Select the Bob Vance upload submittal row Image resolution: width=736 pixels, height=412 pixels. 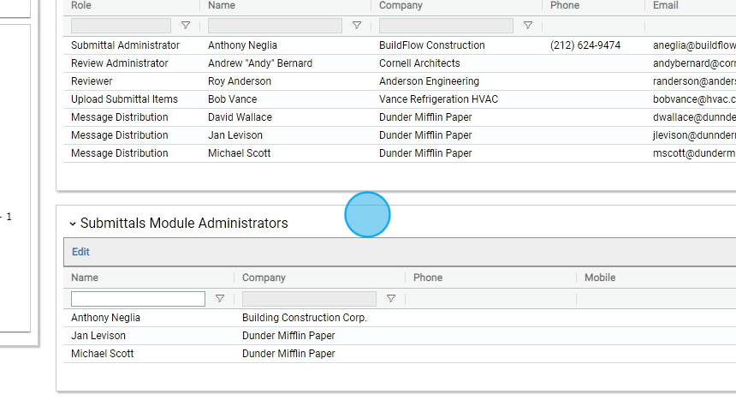point(232,99)
